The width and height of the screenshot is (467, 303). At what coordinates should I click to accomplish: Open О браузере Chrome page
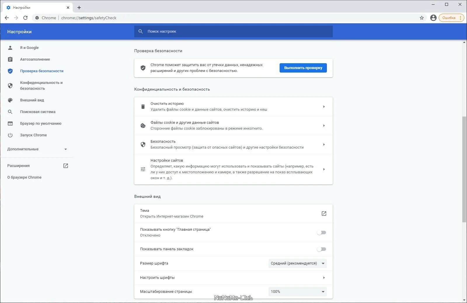(25, 177)
